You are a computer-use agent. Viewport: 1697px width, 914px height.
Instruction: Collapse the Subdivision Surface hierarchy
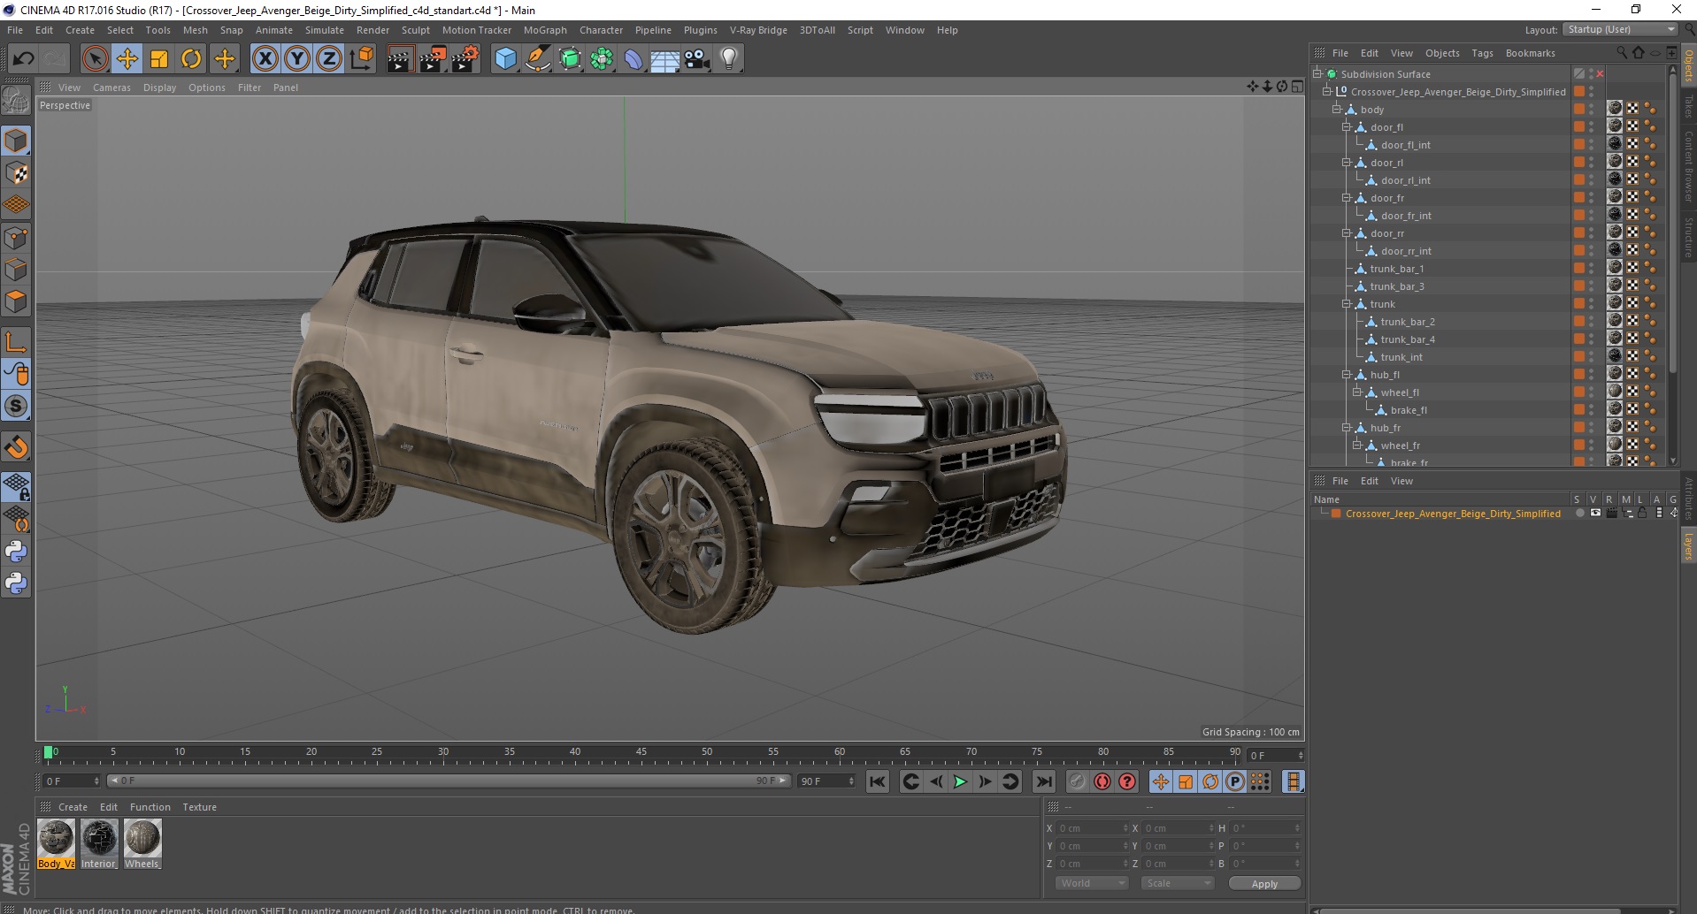[1317, 74]
